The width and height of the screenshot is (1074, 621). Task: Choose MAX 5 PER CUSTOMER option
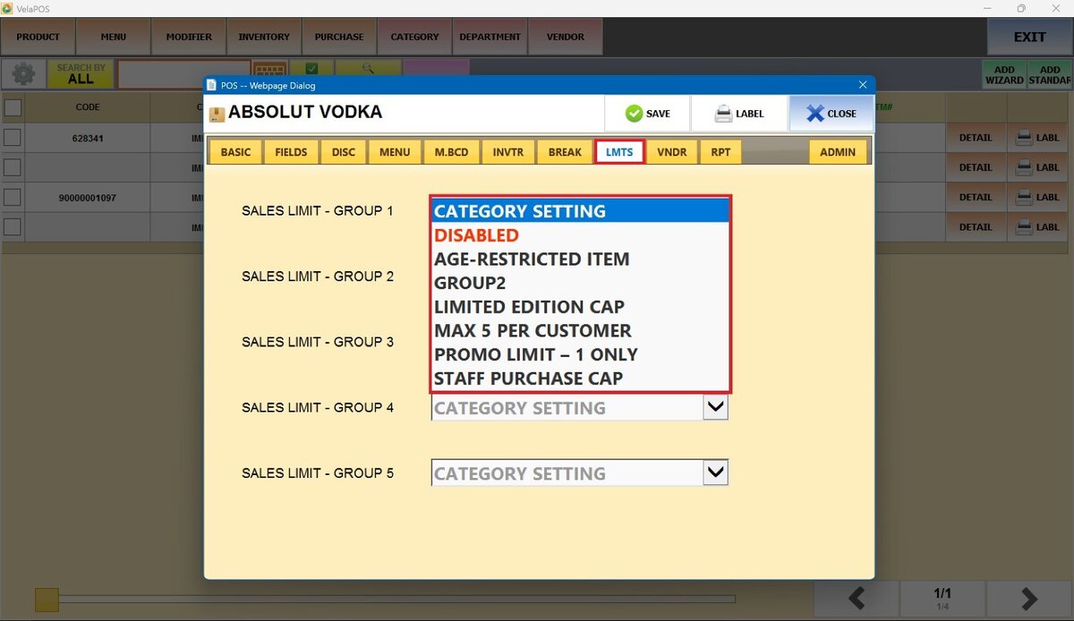click(x=580, y=330)
